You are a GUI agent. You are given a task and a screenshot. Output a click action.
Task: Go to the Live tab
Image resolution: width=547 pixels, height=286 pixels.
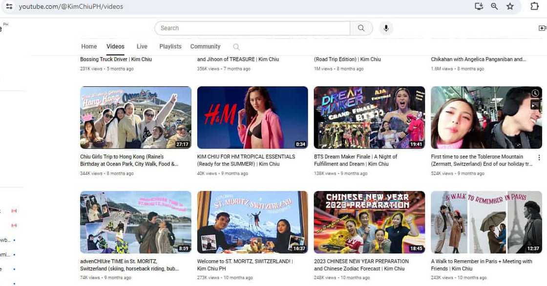[142, 47]
